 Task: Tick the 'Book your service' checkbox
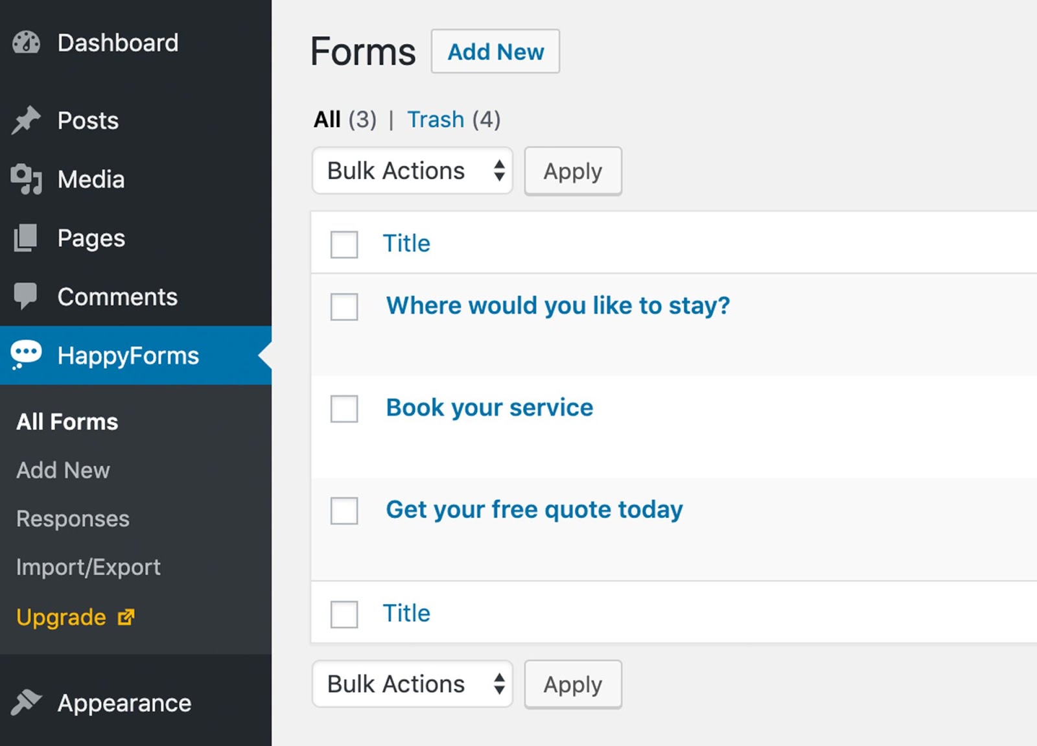344,408
